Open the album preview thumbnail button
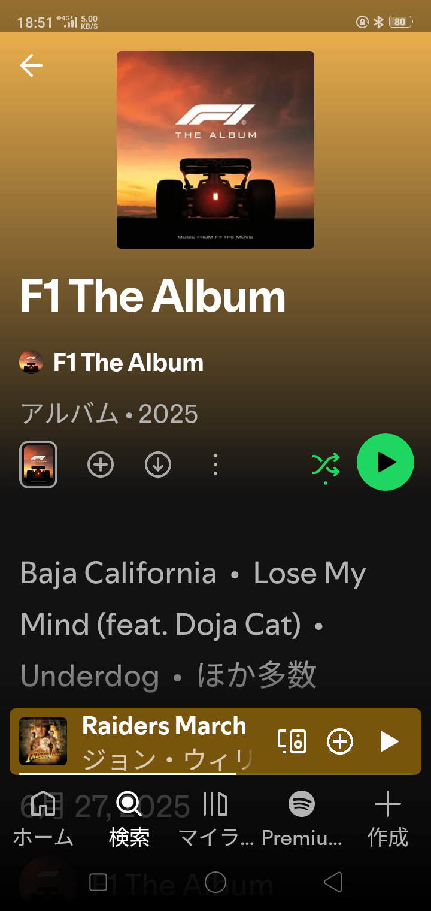This screenshot has width=431, height=911. [x=38, y=464]
